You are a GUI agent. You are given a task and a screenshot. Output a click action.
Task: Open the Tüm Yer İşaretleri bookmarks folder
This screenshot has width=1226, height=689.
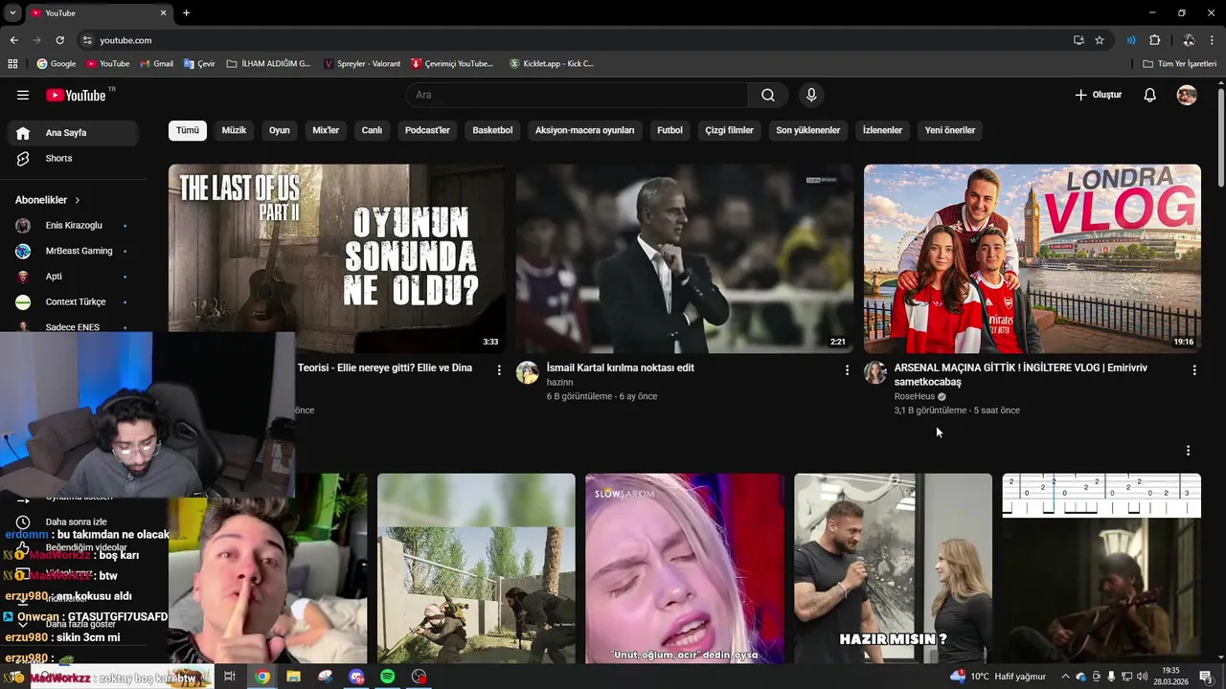tap(1180, 64)
